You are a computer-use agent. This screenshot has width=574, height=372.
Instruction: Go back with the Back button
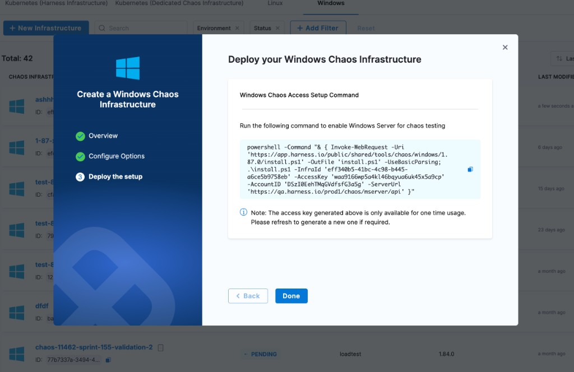[x=248, y=296]
